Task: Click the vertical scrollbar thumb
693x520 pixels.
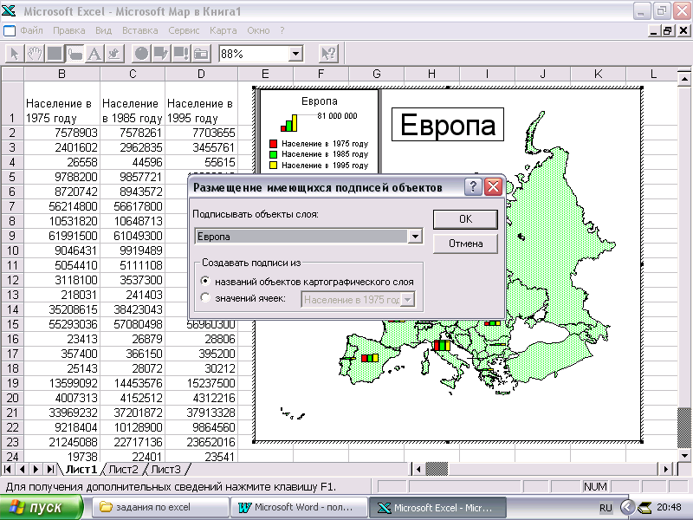Action: [684, 428]
